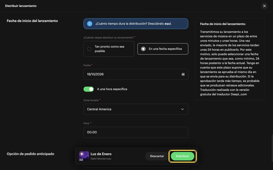Click the blue info icon in banner
This screenshot has width=273, height=170.
tap(90, 24)
